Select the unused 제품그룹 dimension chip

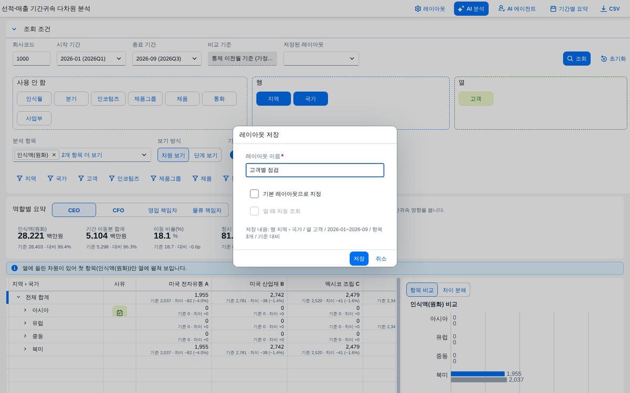[145, 99]
